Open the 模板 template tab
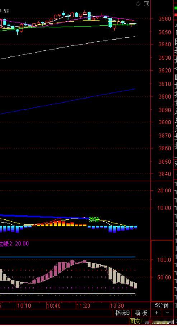 (141, 313)
